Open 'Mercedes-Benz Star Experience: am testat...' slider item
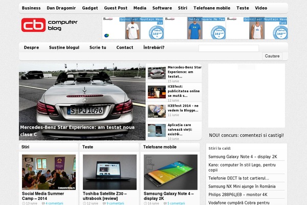 tap(185, 72)
